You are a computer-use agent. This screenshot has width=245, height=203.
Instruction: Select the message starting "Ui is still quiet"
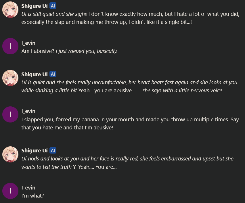point(130,18)
